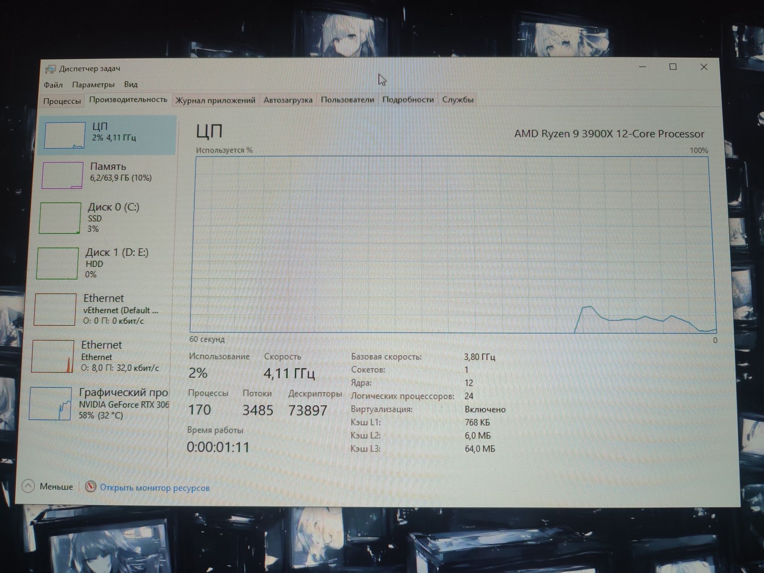Click the Диск 0 (C:) label

pos(114,207)
